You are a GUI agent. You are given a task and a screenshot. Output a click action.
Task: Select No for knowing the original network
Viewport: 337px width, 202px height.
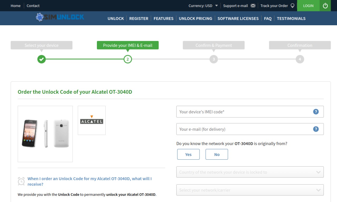pos(217,154)
